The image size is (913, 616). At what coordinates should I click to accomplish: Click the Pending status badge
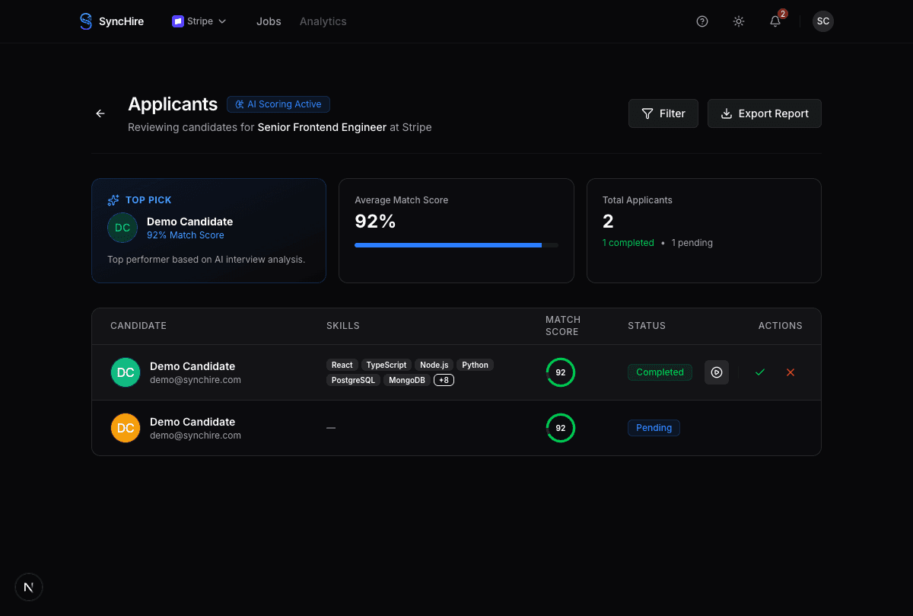point(654,428)
